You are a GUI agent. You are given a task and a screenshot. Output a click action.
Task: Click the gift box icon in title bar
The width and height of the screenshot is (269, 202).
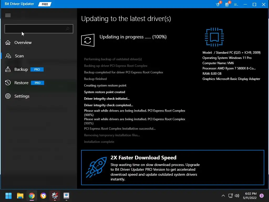tap(227, 4)
